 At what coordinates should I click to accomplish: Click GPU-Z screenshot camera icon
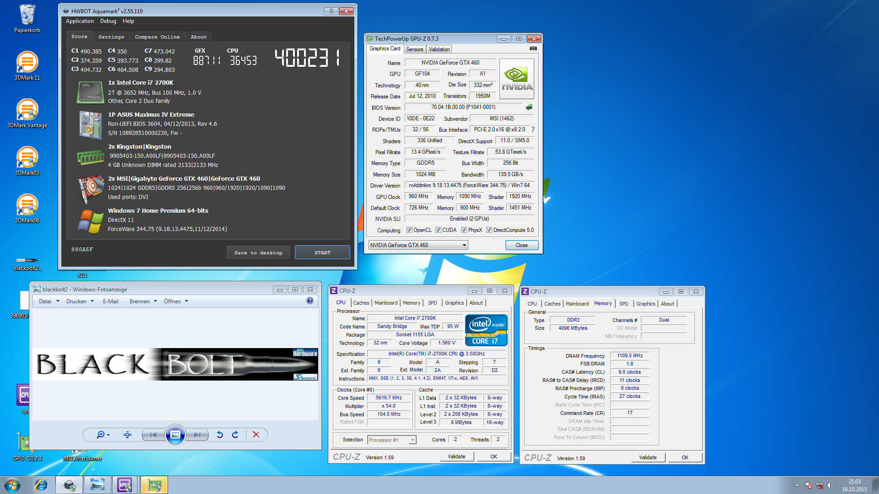tap(533, 48)
